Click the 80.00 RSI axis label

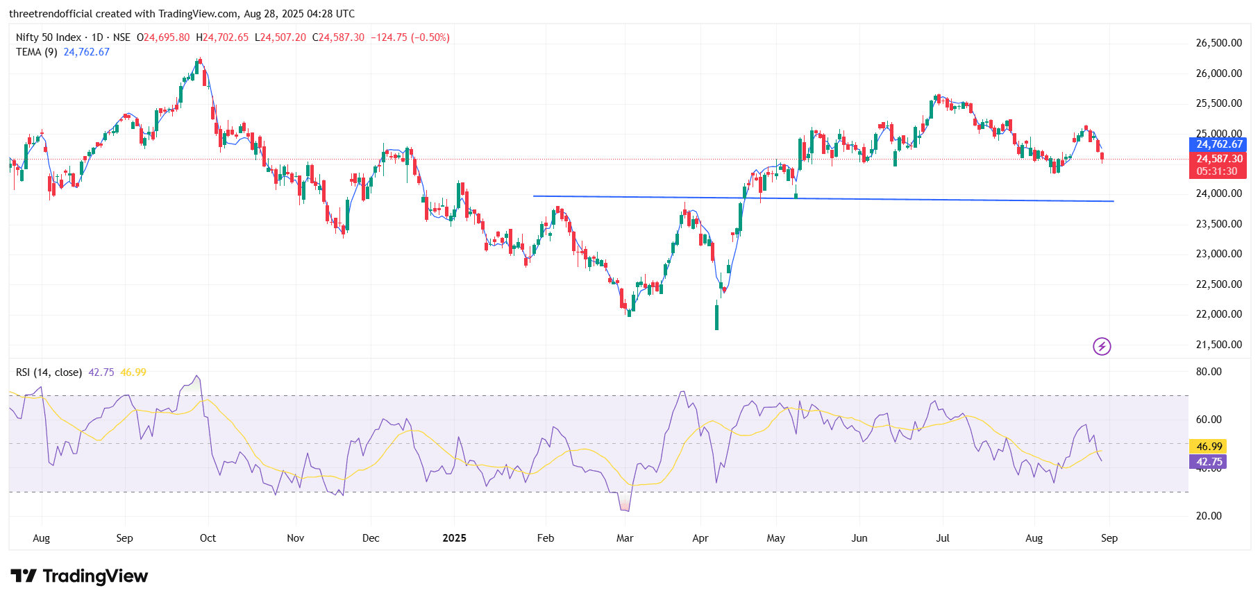click(1209, 372)
